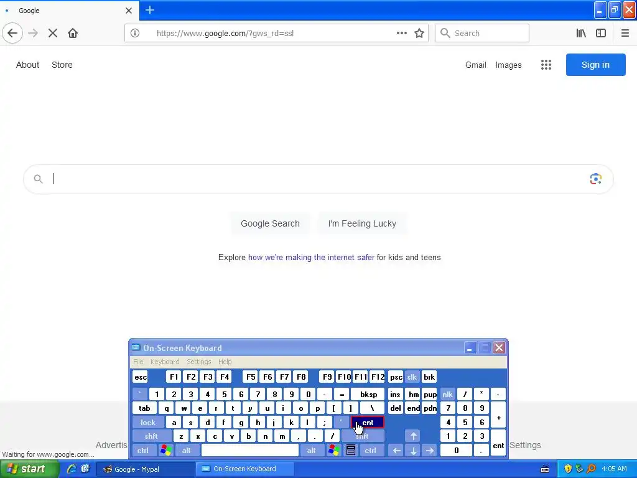
Task: Open the Help menu in On-Screen Keyboard
Action: [x=225, y=362]
